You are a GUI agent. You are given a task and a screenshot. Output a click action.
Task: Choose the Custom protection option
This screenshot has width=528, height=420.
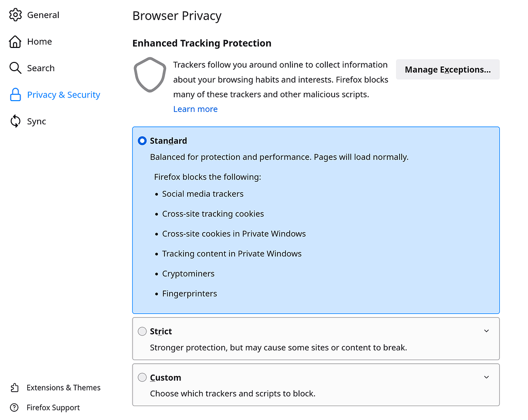[142, 377]
